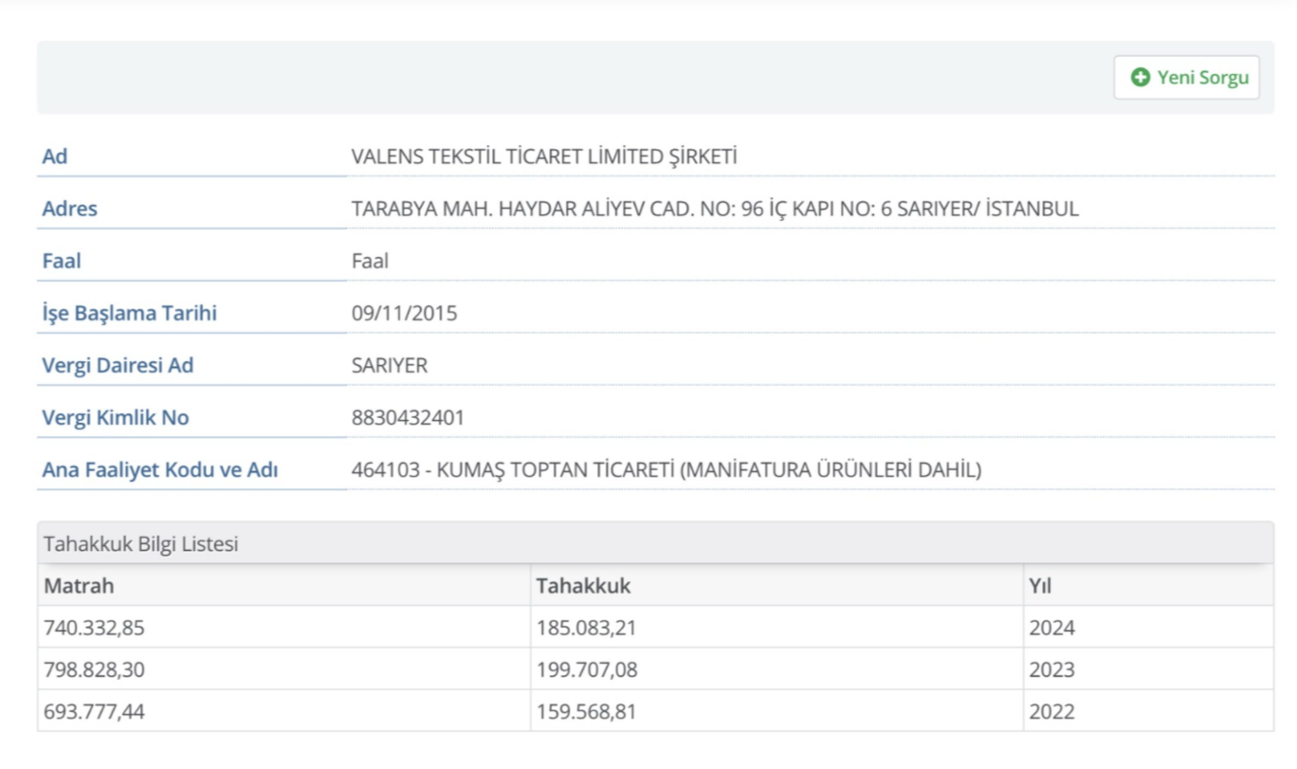Click the 2022 year cell

(x=1051, y=711)
